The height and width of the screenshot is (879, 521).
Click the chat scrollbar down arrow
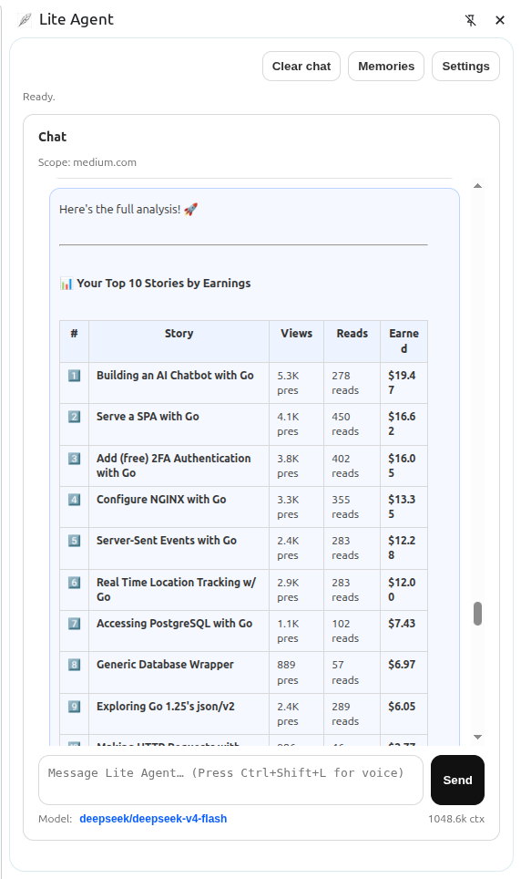click(x=477, y=737)
